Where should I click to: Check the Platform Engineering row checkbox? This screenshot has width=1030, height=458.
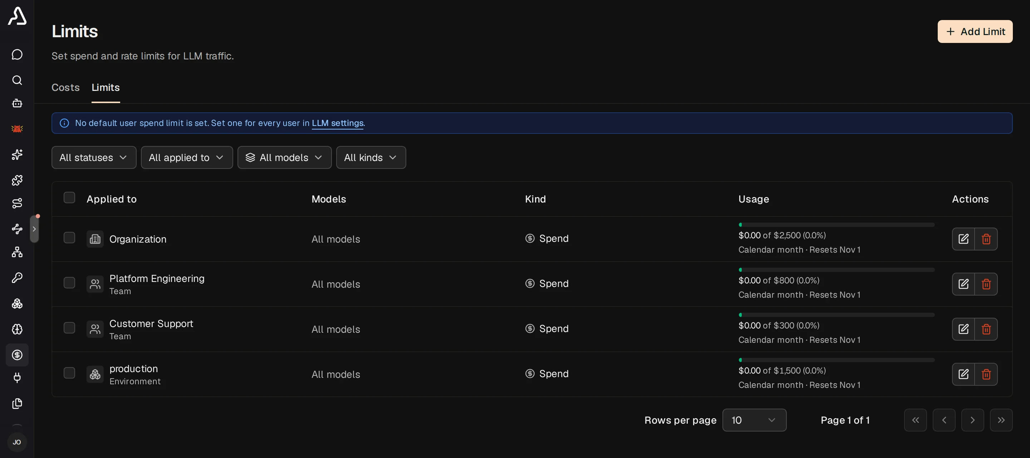pyautogui.click(x=69, y=283)
